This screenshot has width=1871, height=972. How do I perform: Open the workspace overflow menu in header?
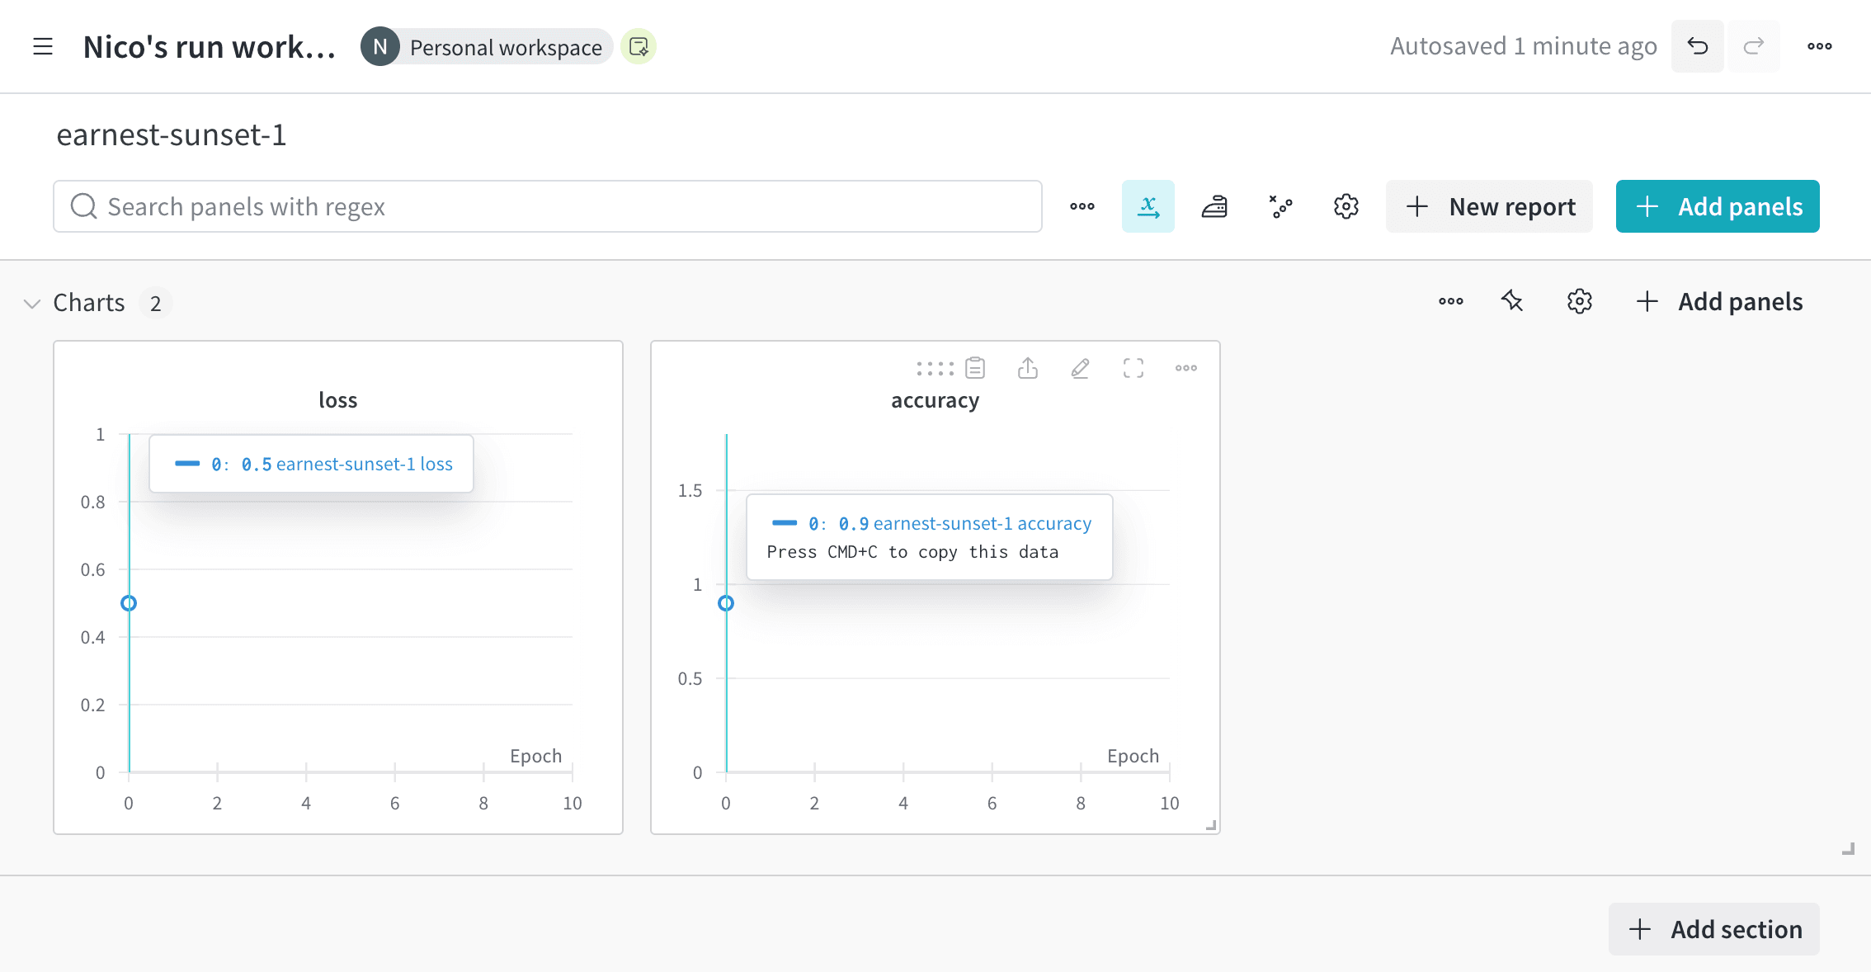(1820, 46)
